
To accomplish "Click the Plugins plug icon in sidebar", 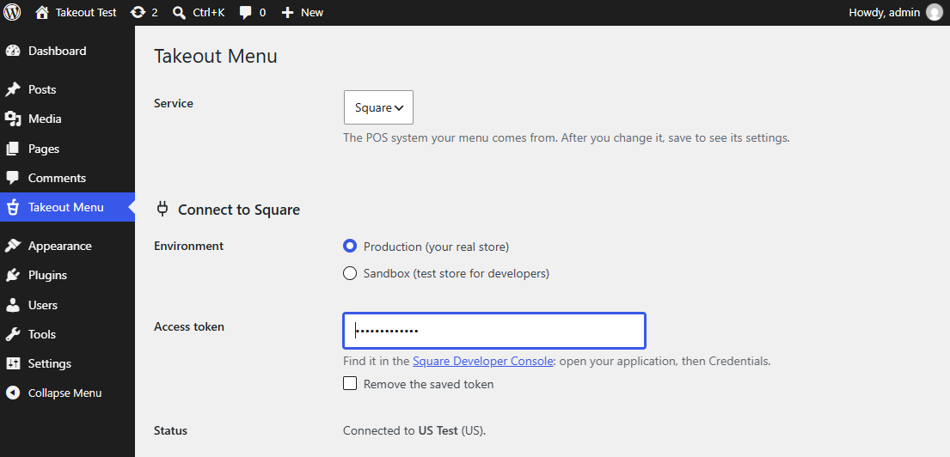I will [13, 276].
